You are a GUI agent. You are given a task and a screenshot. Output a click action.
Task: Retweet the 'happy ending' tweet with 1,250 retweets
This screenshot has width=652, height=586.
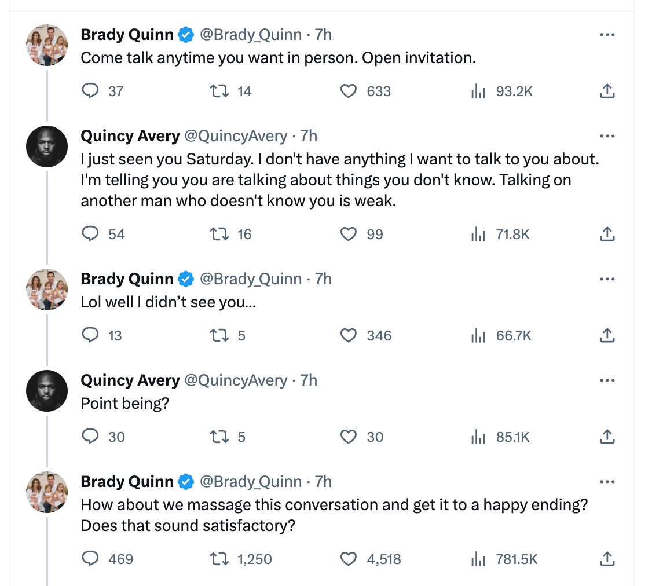click(219, 559)
